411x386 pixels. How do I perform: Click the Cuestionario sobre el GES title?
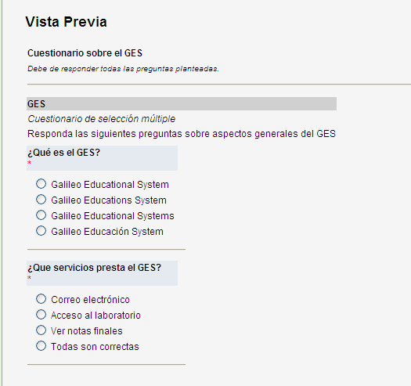click(85, 53)
